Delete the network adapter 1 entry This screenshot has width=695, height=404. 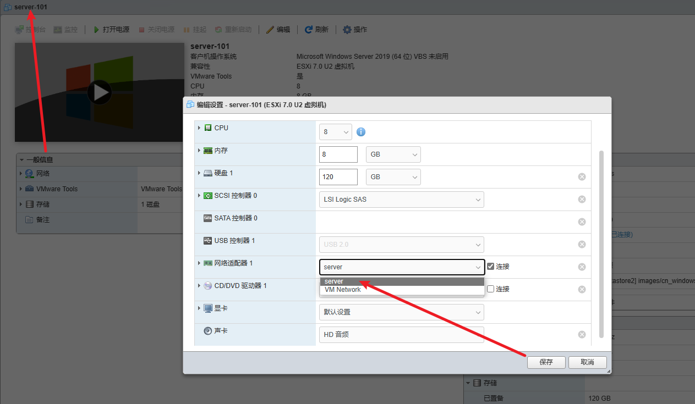tap(582, 267)
